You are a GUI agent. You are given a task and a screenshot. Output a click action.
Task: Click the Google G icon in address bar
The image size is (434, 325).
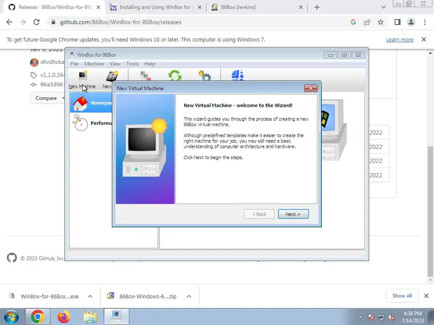coord(353,22)
